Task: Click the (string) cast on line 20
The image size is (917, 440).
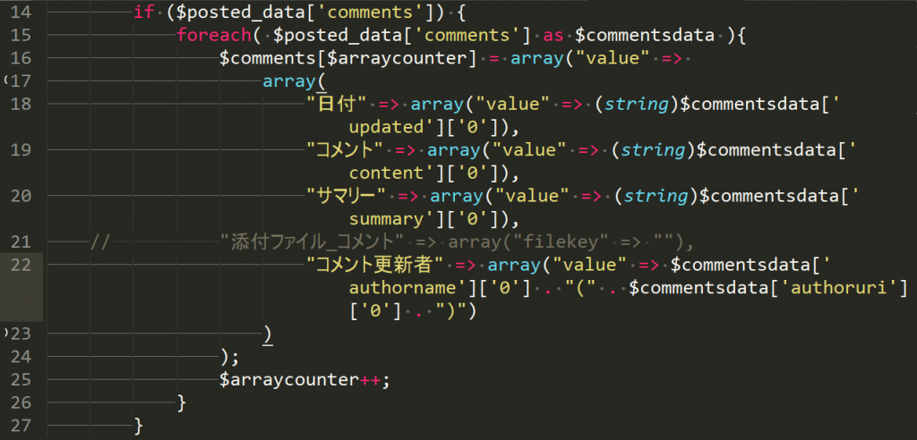Action: coord(658,196)
